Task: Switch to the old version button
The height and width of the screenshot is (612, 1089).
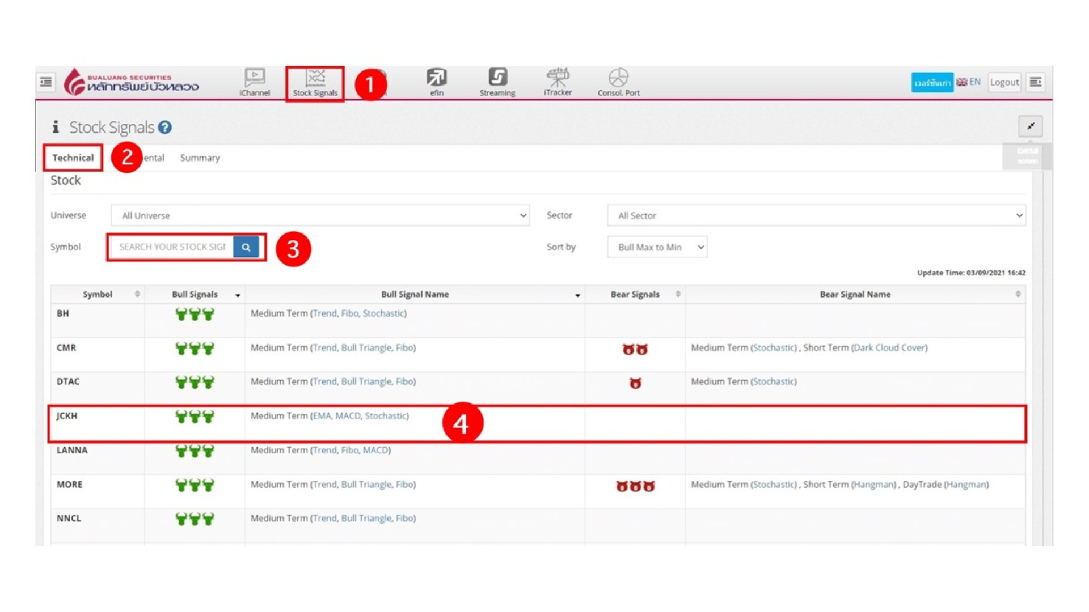Action: pos(932,82)
